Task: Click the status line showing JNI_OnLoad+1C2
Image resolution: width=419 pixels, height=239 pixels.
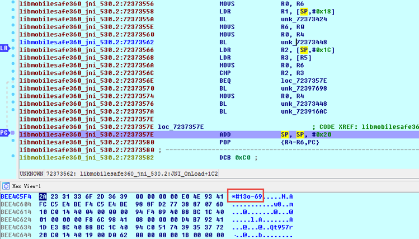Action: (x=119, y=174)
